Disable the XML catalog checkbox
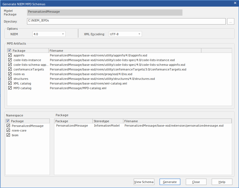The height and width of the screenshot is (188, 239). point(10,83)
